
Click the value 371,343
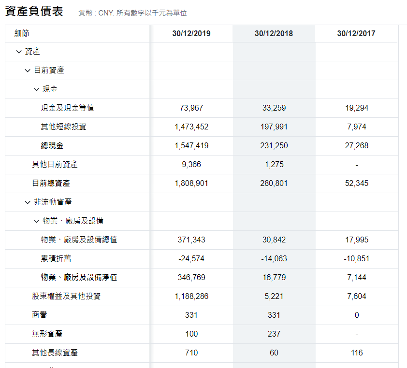pyautogui.click(x=191, y=240)
